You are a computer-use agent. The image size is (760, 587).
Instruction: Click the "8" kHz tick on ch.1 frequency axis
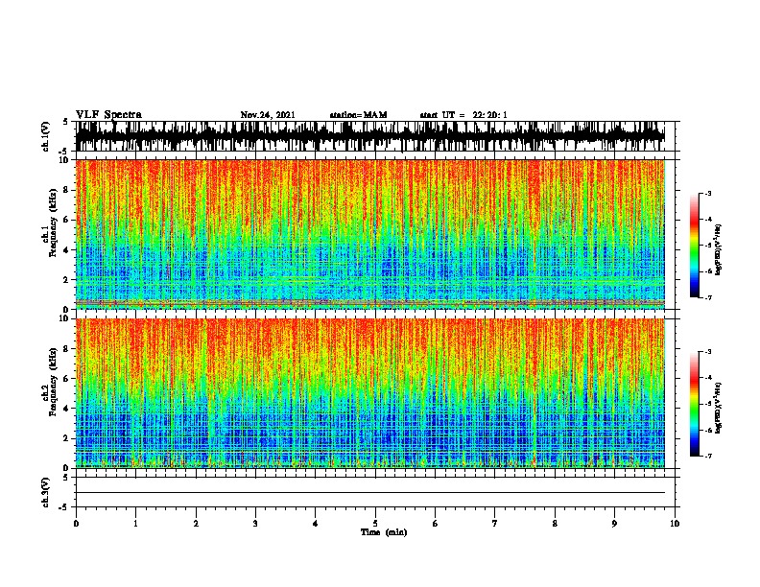pyautogui.click(x=67, y=190)
